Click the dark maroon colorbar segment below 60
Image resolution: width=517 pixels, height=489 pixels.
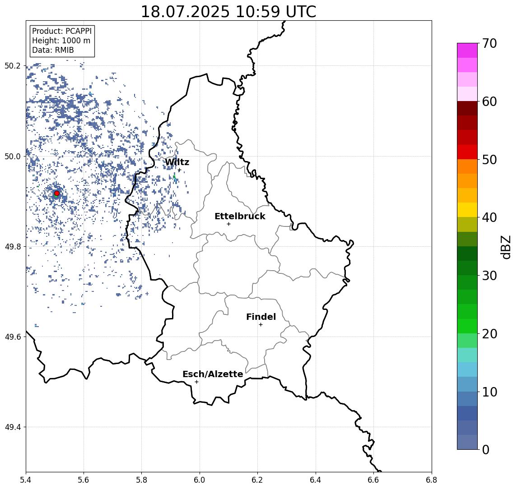467,108
